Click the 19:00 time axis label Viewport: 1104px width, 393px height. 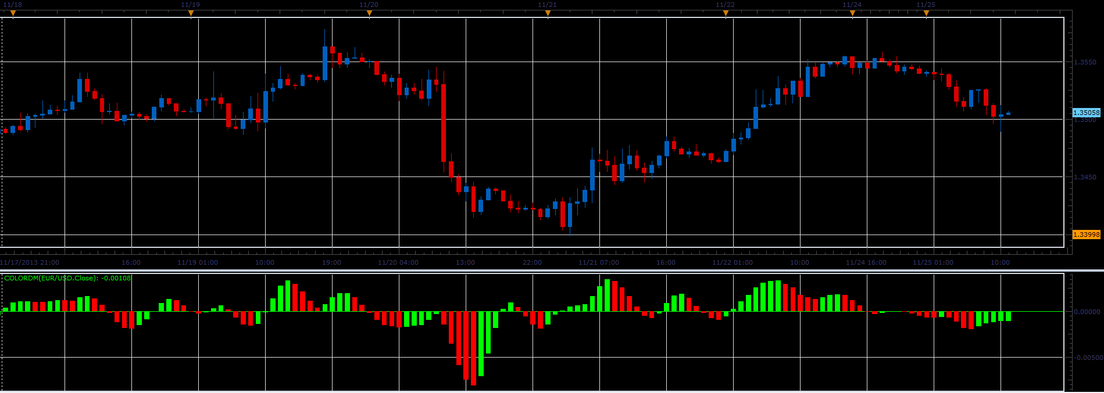[x=331, y=262]
